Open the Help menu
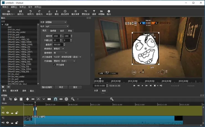 click(x=38, y=7)
